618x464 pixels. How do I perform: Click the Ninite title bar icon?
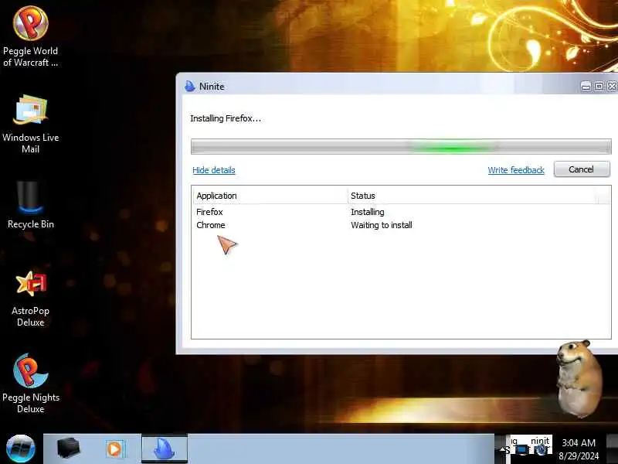click(x=190, y=86)
